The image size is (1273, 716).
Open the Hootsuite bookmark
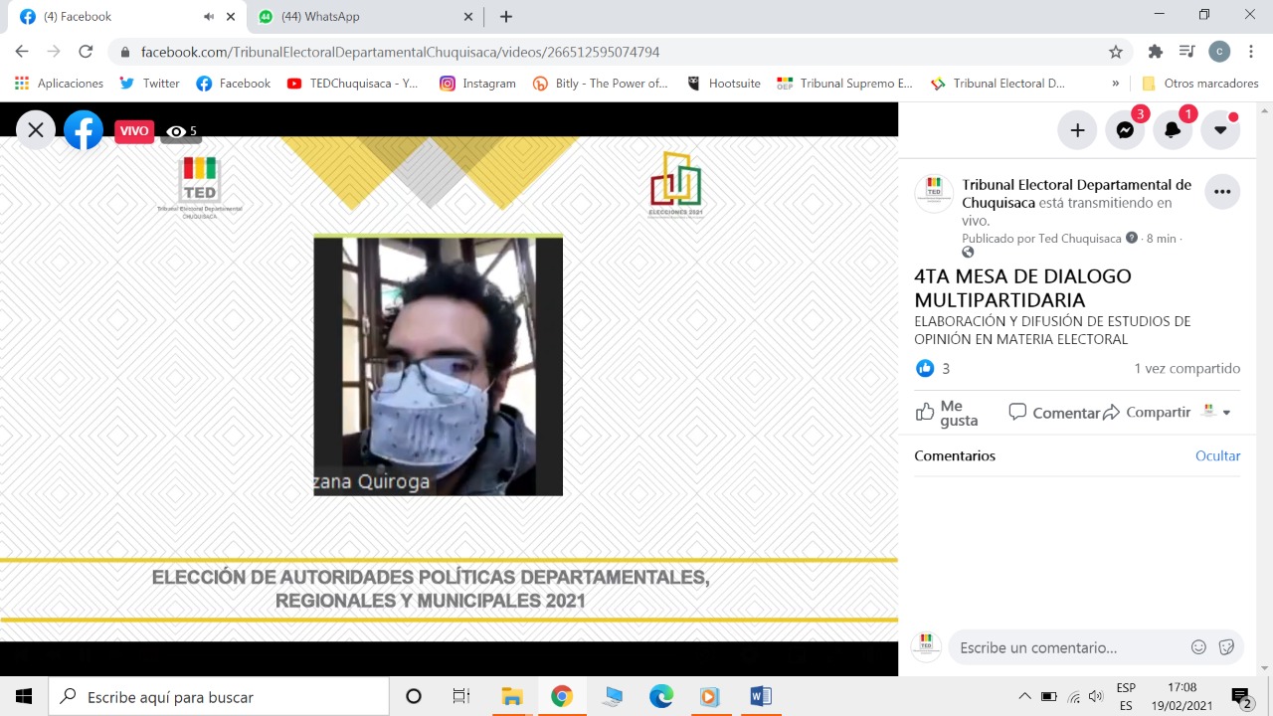pyautogui.click(x=724, y=84)
